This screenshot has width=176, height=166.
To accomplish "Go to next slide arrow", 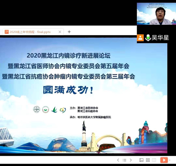I will [131, 160].
